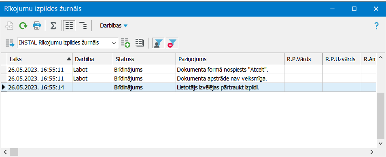This screenshot has width=386, height=157.
Task: Click the vertical scrollbar up arrow
Action: [381, 58]
